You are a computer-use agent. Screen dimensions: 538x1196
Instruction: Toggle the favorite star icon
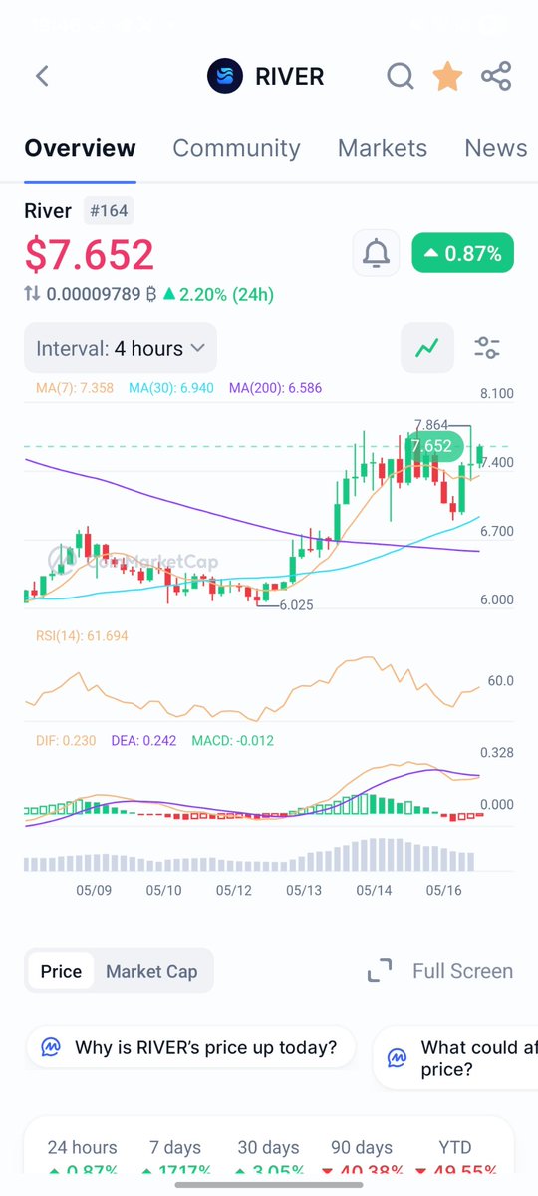tap(447, 76)
